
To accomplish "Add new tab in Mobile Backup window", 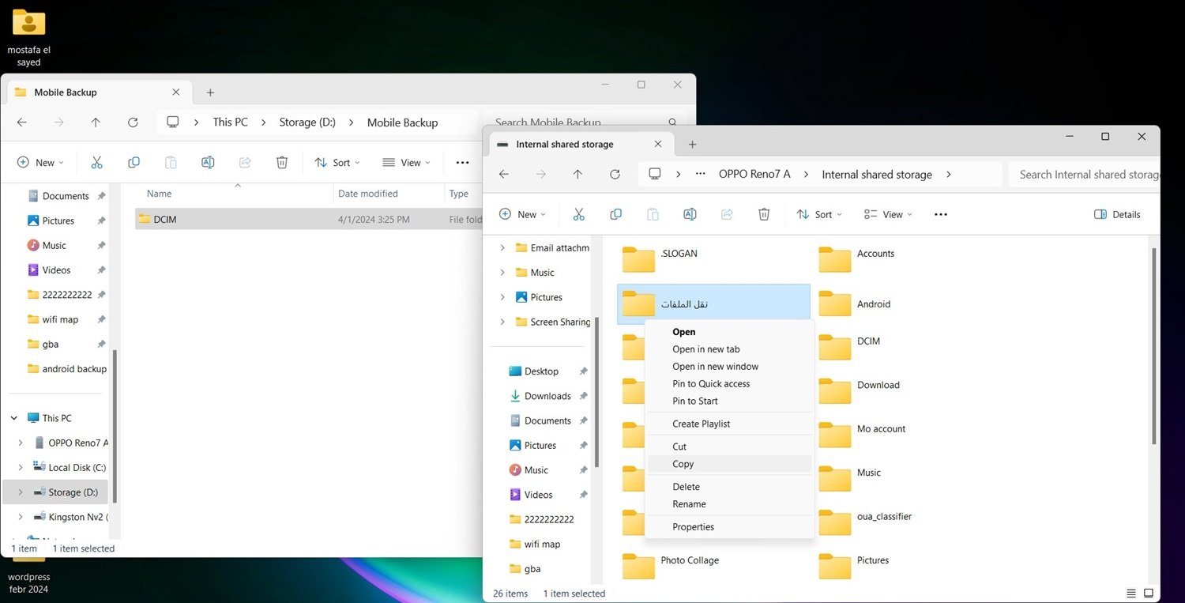I will click(x=210, y=92).
